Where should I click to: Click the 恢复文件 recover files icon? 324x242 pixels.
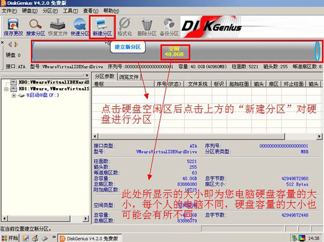58,27
